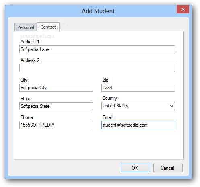Click the Address 2 label

pyautogui.click(x=31, y=60)
